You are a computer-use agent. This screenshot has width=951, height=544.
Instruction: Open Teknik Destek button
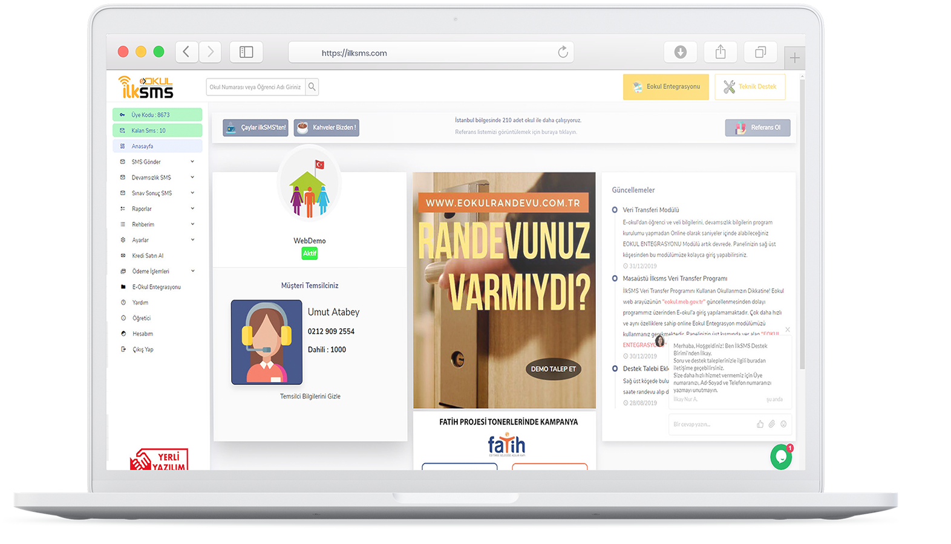click(750, 87)
